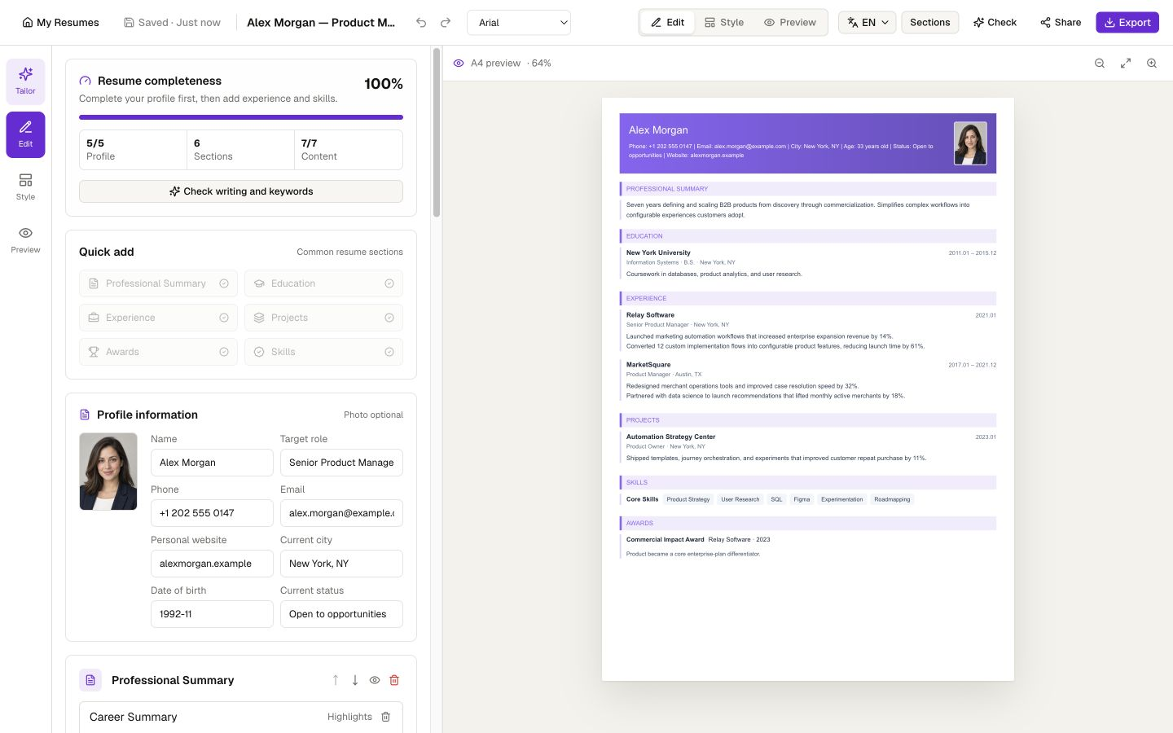This screenshot has width=1173, height=733.
Task: Click Check writing and keywords
Action: (x=241, y=191)
